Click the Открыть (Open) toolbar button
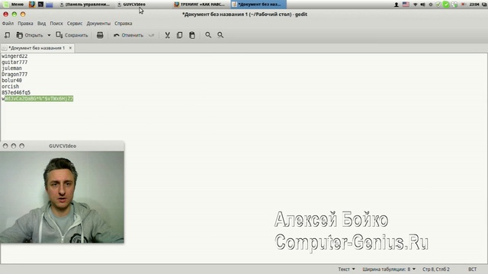 pos(30,35)
